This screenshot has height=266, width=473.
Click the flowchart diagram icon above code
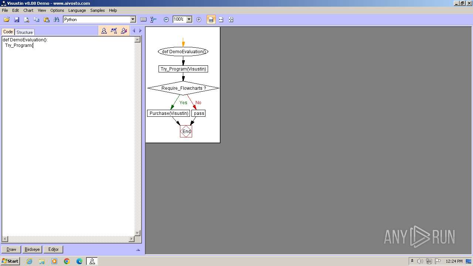(104, 31)
